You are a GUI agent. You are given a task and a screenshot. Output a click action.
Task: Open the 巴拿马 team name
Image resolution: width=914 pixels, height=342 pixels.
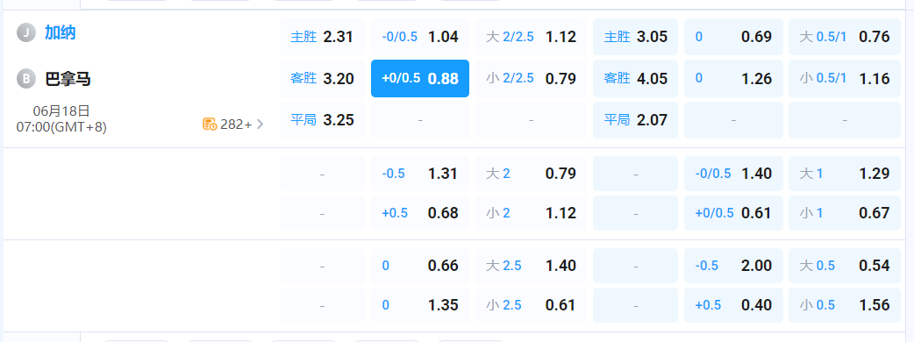point(68,79)
